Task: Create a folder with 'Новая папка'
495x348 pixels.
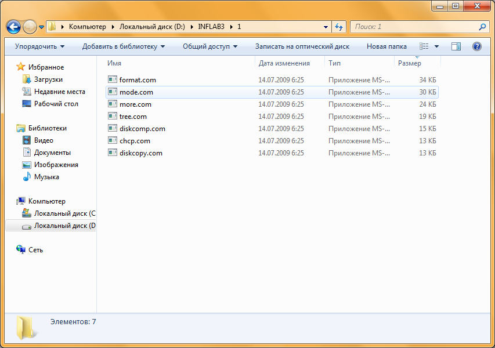Action: (386, 46)
